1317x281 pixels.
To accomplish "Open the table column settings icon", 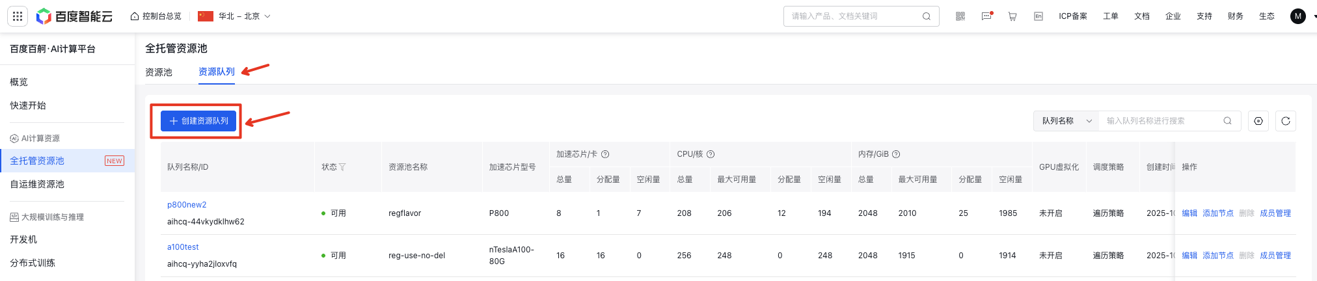I will (1258, 121).
